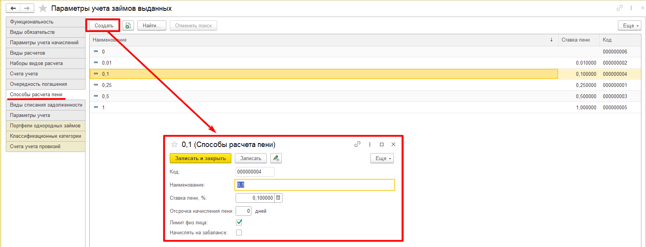
Task: Open calculator for Ставка пени field
Action: click(278, 198)
